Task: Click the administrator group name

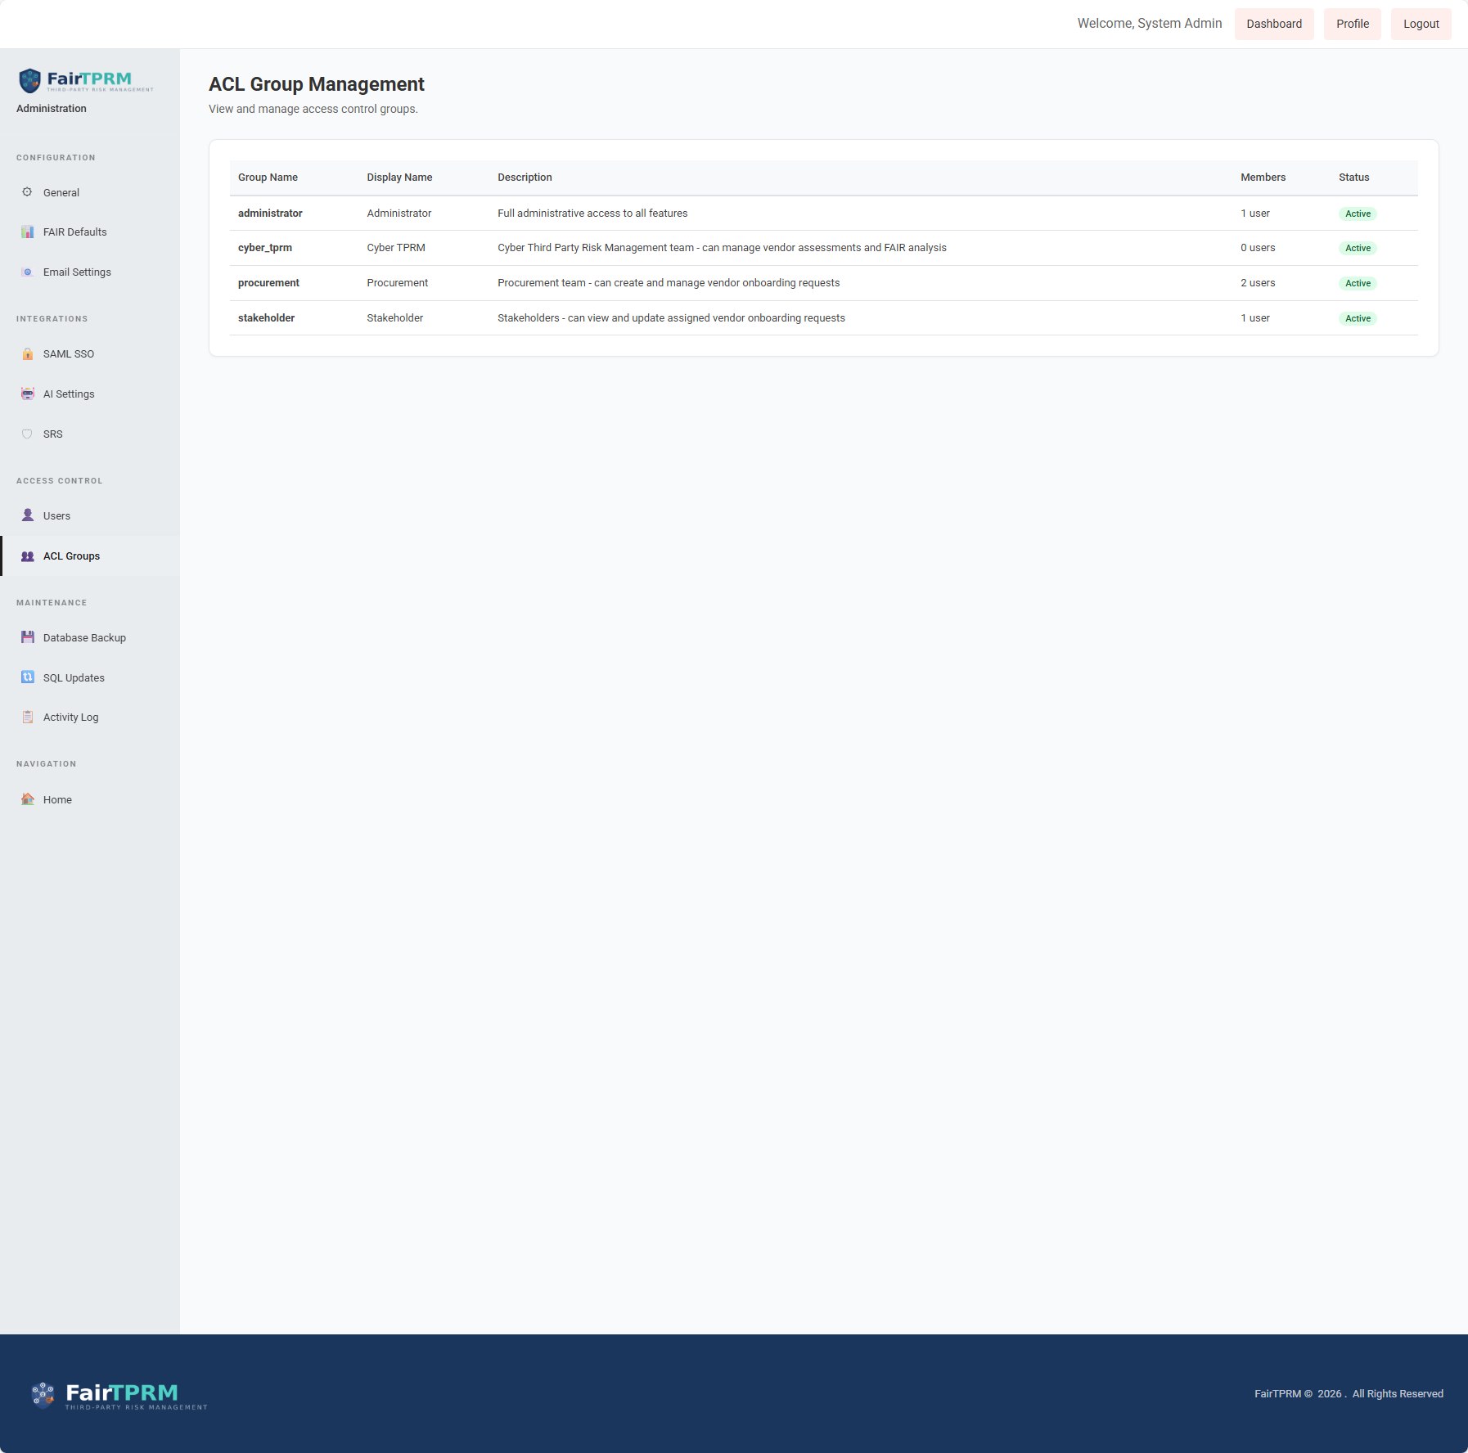Action: pyautogui.click(x=270, y=214)
